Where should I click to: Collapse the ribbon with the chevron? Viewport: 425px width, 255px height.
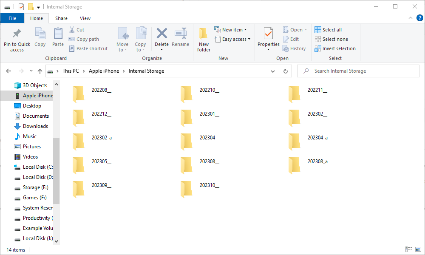pyautogui.click(x=411, y=18)
